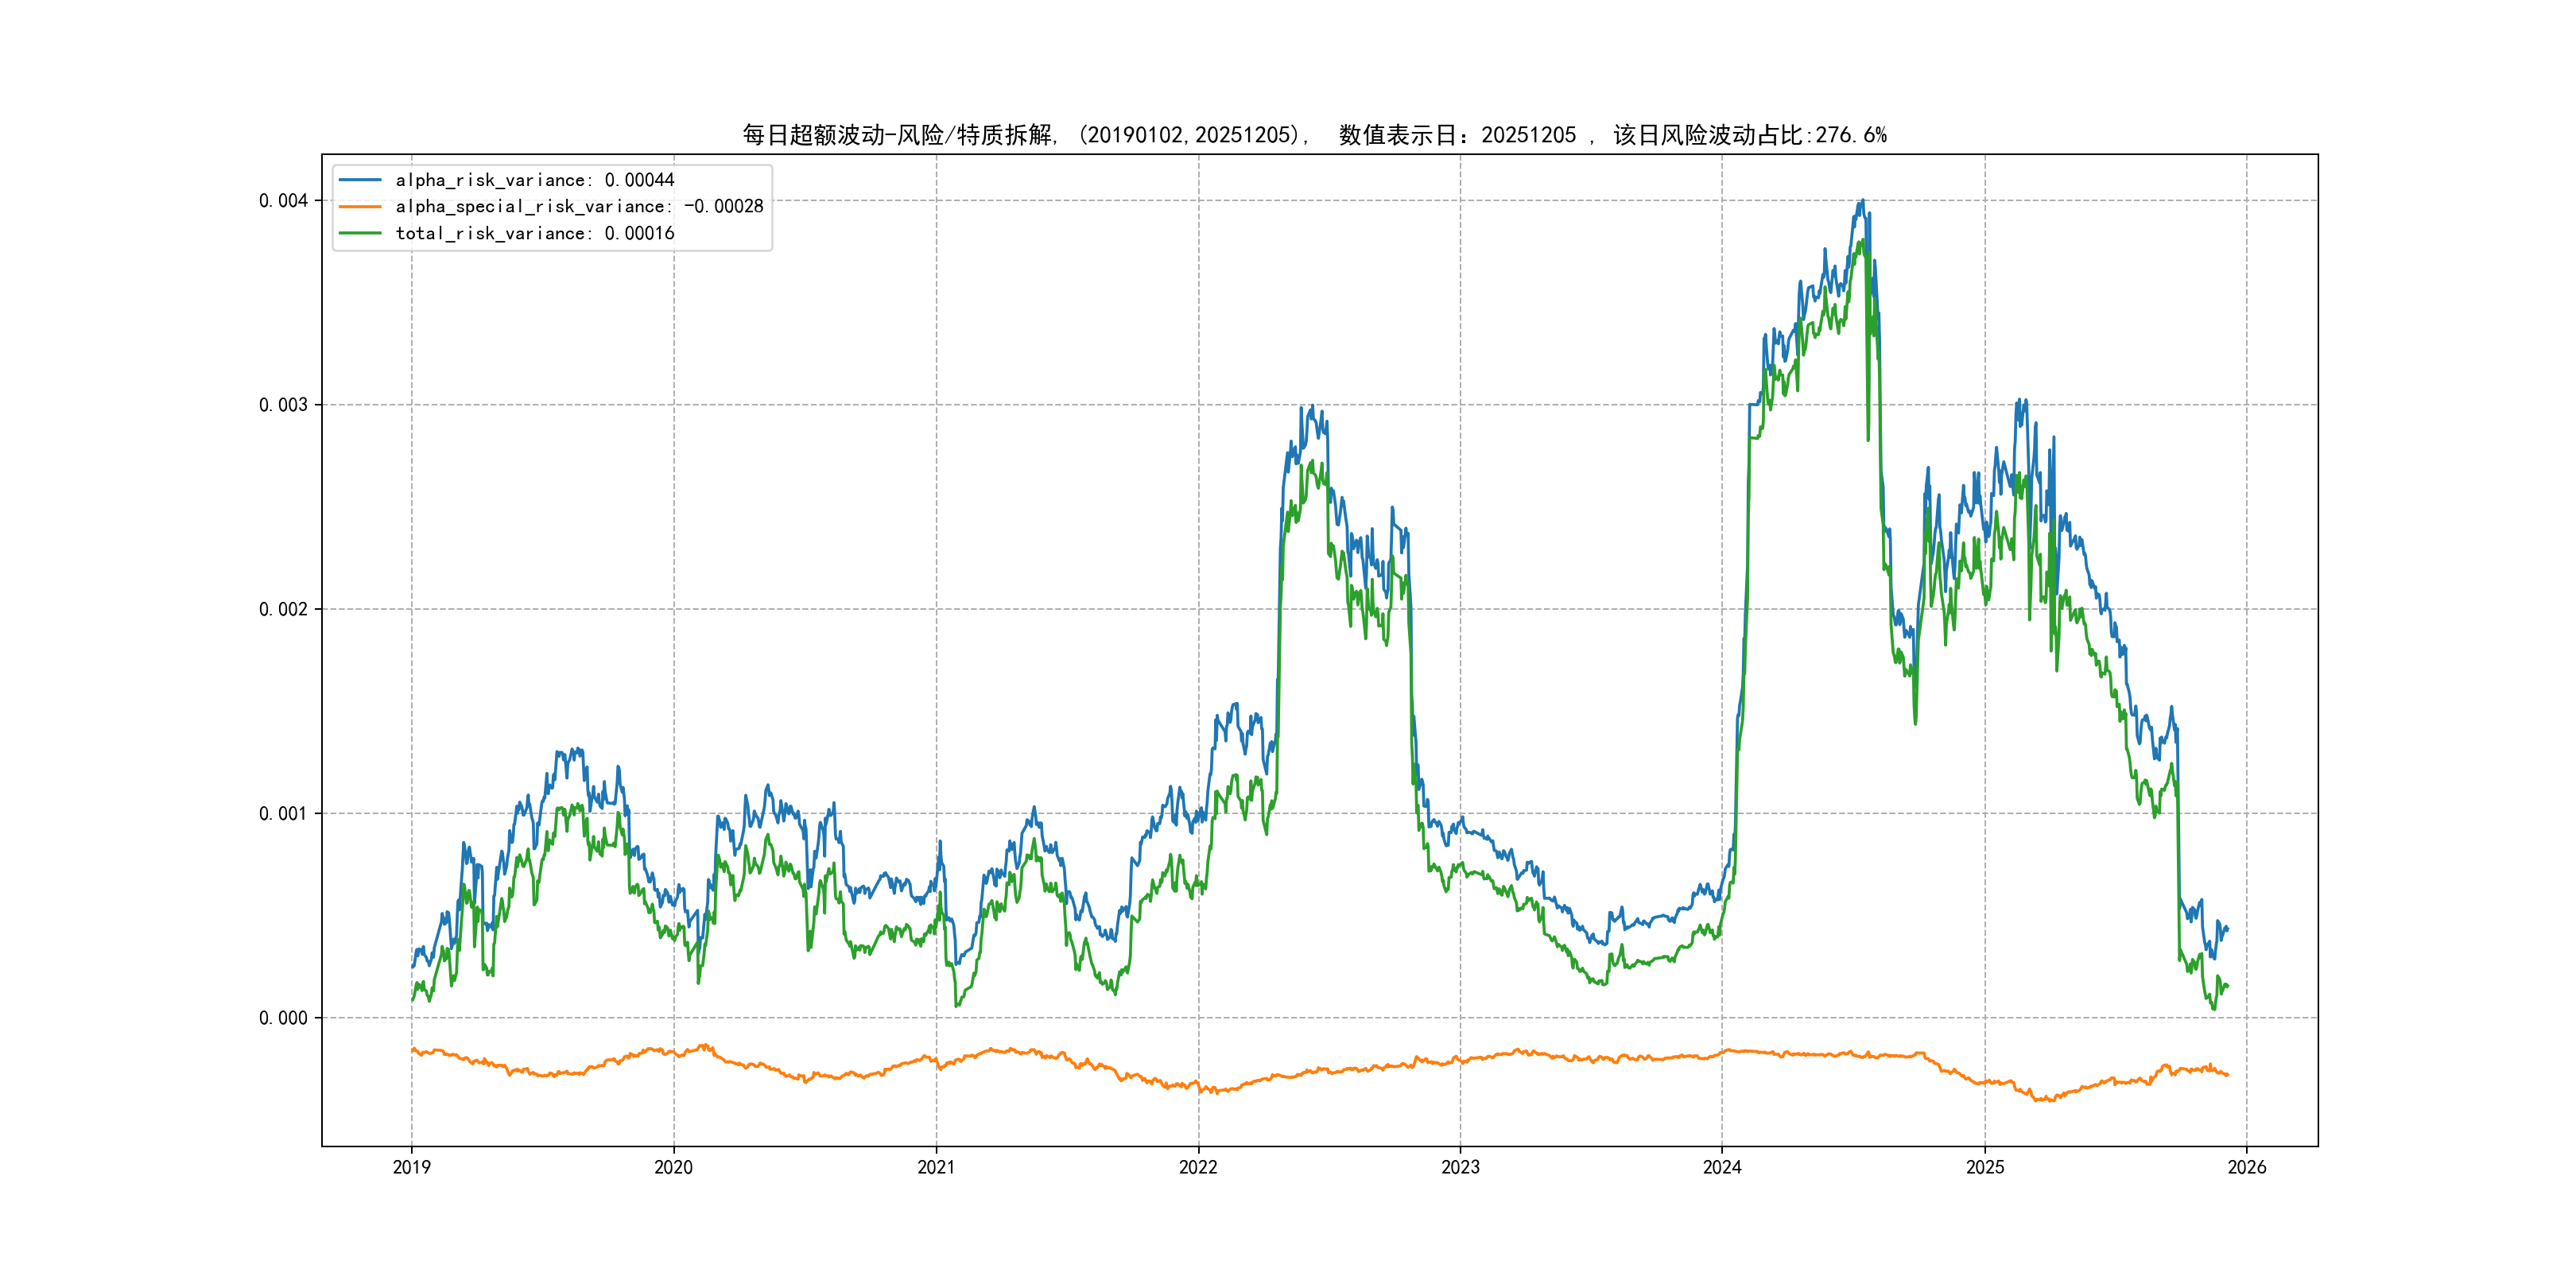Click the 0.003 y-axis tick label
Screen dimensions: 2576x1288
pos(283,405)
